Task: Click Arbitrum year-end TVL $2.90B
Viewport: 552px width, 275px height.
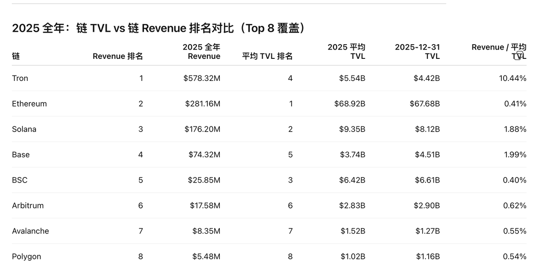Action: [427, 206]
